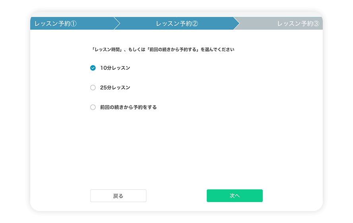Click the chevron arrow after step ①
353x223 pixels.
pyautogui.click(x=117, y=23)
